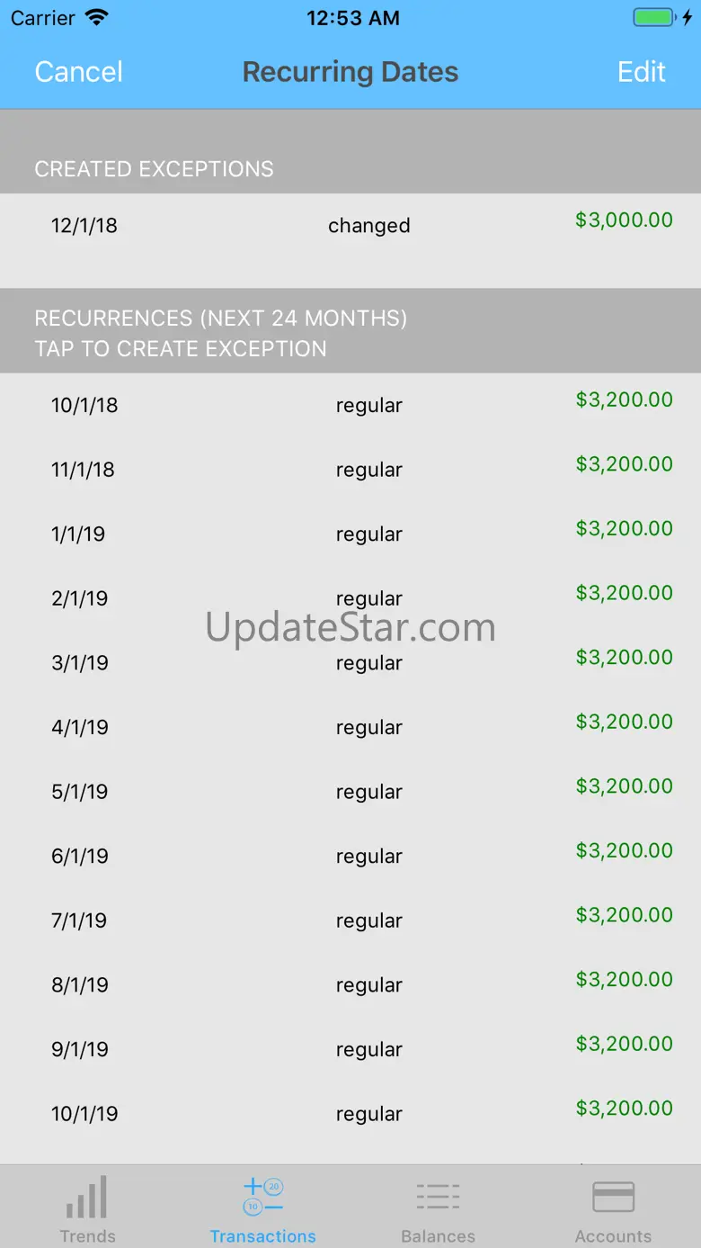Screen dimensions: 701x1248
Task: Tap the battery indicator icon
Action: pyautogui.click(x=653, y=18)
